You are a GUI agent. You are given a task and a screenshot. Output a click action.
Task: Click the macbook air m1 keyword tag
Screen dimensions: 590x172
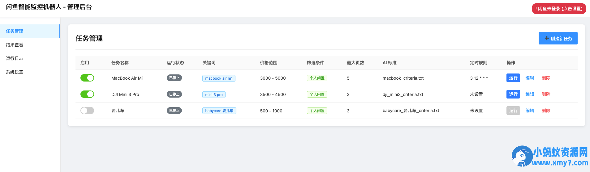[x=219, y=78]
